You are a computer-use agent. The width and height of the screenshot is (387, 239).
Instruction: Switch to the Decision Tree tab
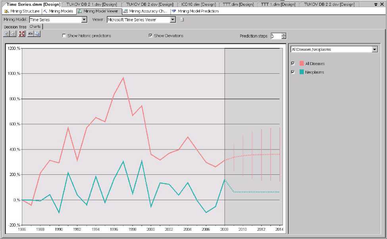point(15,27)
